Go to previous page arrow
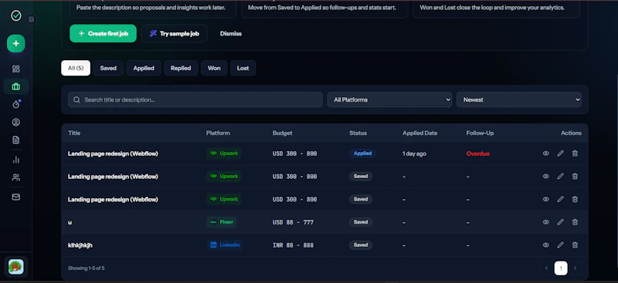The height and width of the screenshot is (283, 618). [x=546, y=268]
